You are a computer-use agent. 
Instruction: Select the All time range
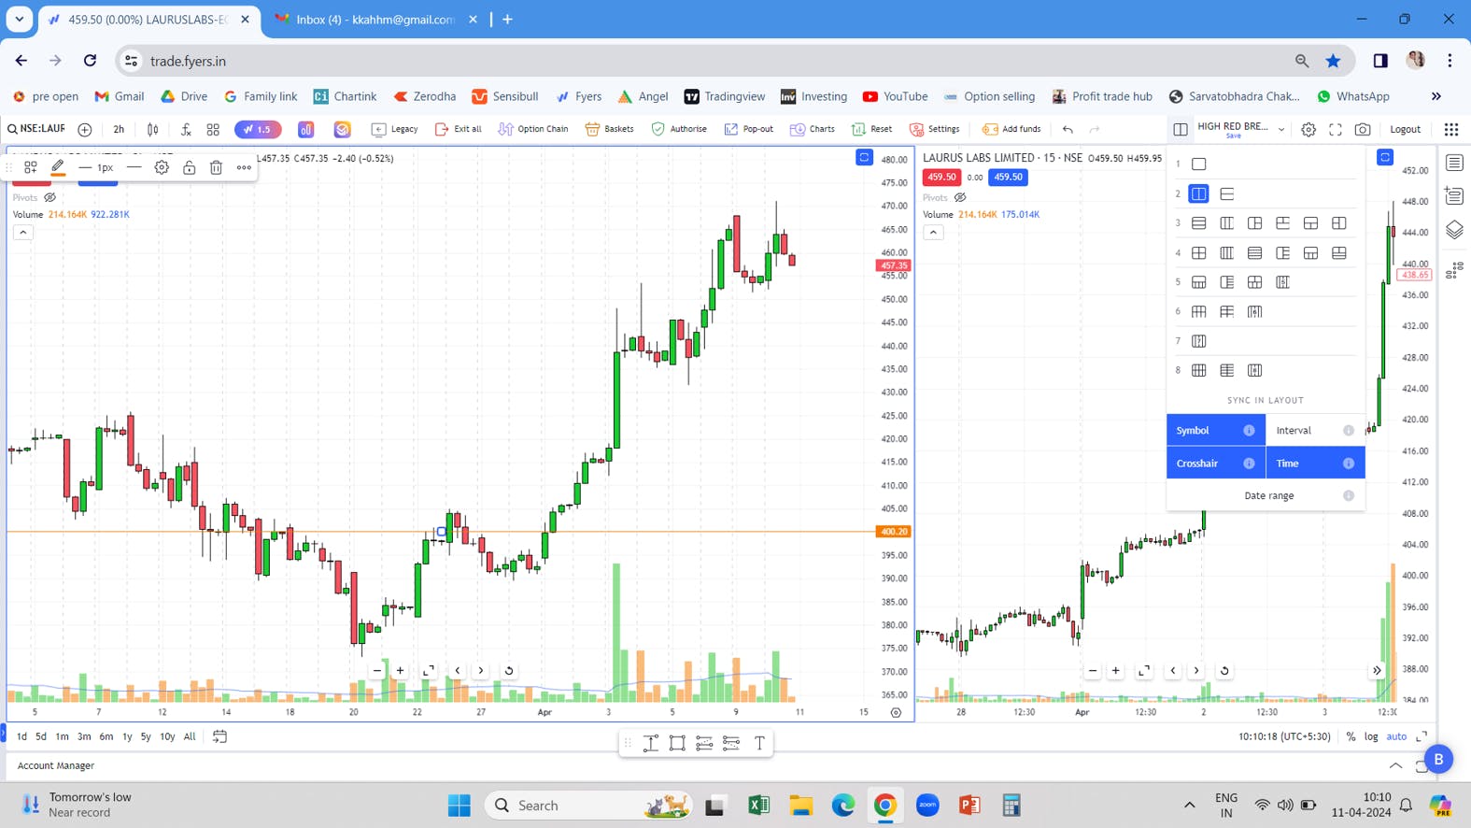190,736
